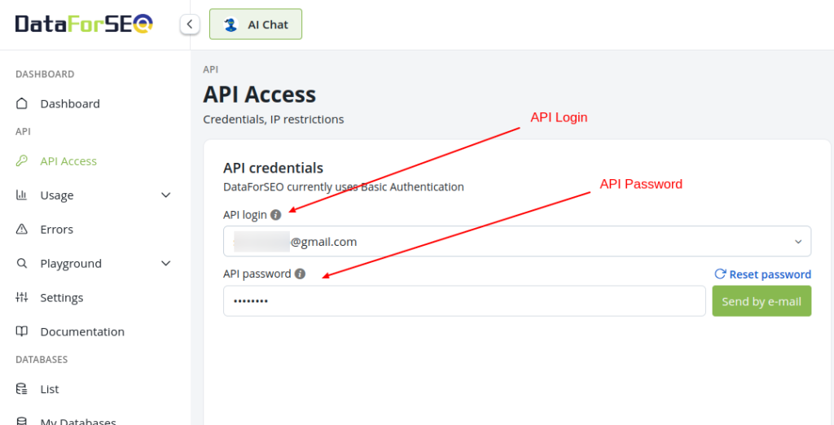Screen dimensions: 834x425
Task: Select API Access in the sidebar
Action: pos(68,160)
